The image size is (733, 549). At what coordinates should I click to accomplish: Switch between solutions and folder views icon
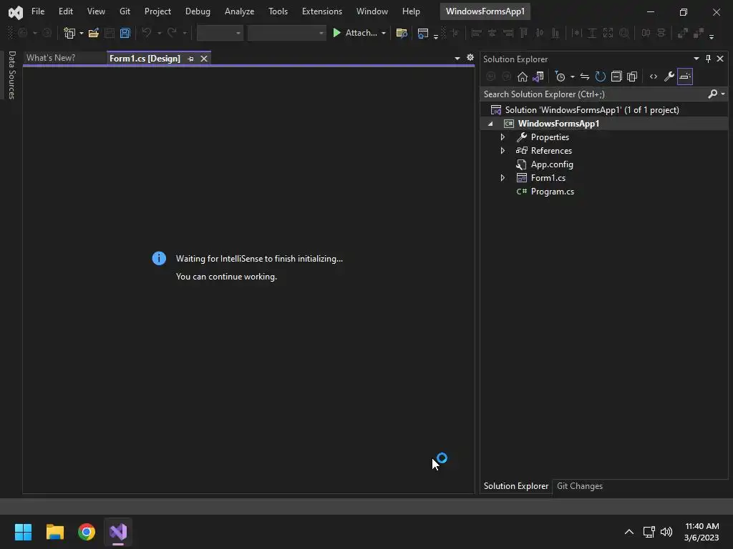pyautogui.click(x=538, y=76)
